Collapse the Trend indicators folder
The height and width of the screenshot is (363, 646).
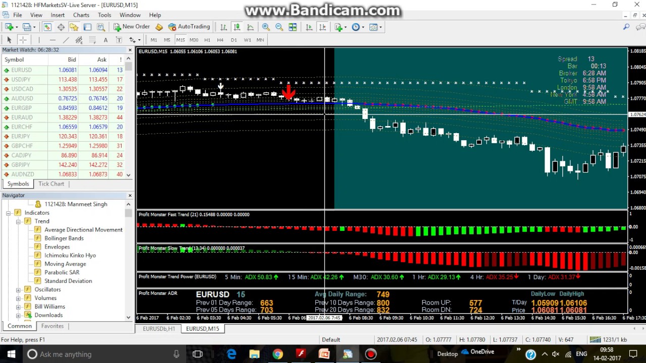click(18, 221)
